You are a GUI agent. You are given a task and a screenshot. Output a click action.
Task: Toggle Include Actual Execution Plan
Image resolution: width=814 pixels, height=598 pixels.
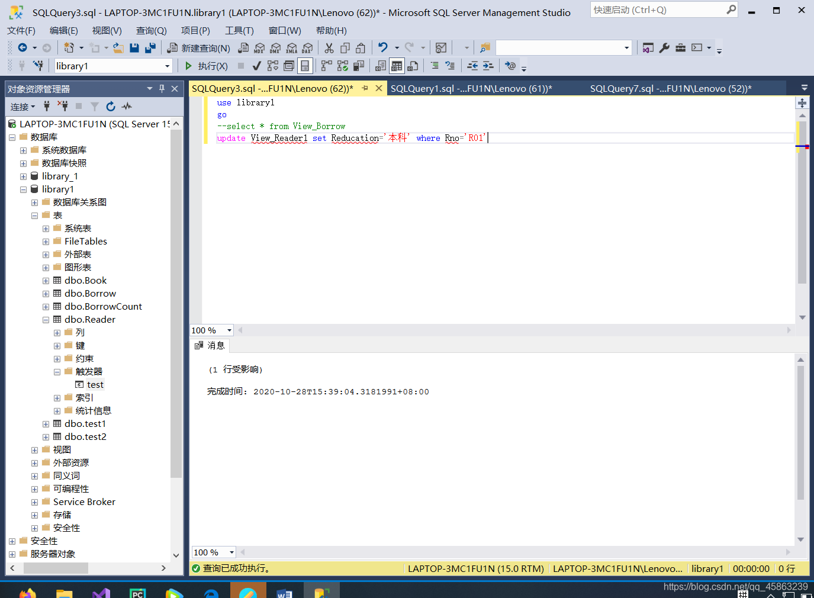[x=327, y=66]
